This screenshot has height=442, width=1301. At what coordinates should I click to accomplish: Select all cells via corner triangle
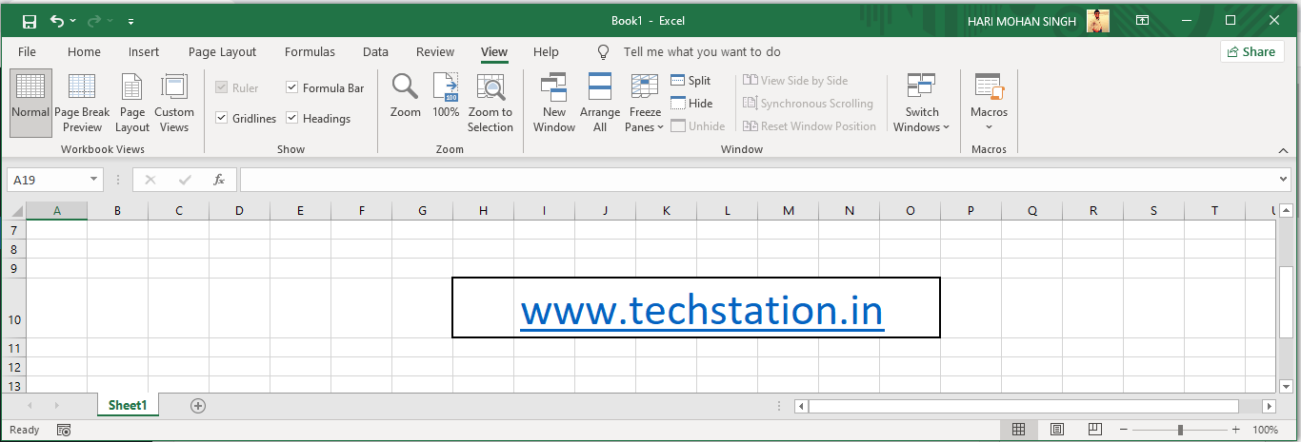(x=16, y=211)
